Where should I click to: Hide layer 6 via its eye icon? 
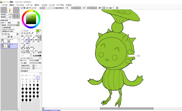(x=2, y=40)
